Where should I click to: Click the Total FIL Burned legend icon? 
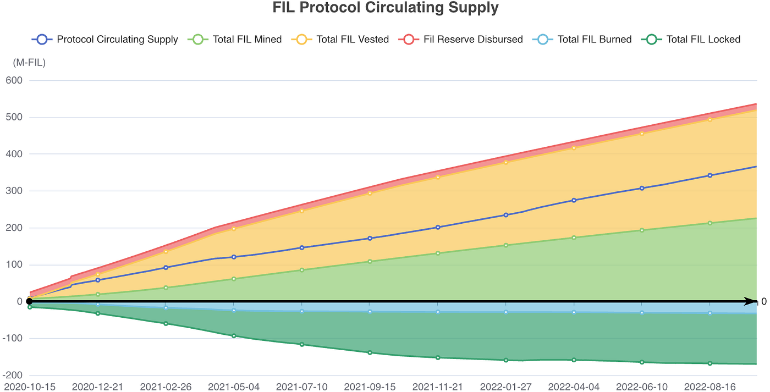[x=543, y=40]
